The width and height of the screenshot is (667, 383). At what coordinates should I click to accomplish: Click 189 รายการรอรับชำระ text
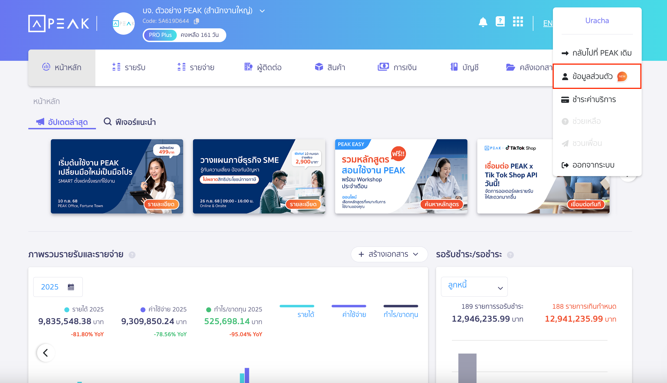(492, 307)
